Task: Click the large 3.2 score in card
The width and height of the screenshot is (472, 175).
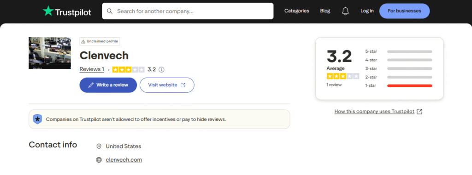Action: pos(339,56)
